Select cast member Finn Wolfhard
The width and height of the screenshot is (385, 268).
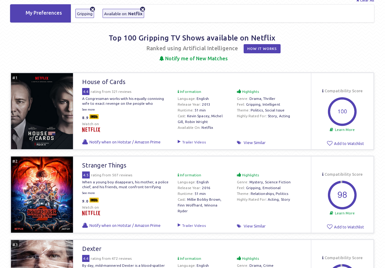coord(190,205)
